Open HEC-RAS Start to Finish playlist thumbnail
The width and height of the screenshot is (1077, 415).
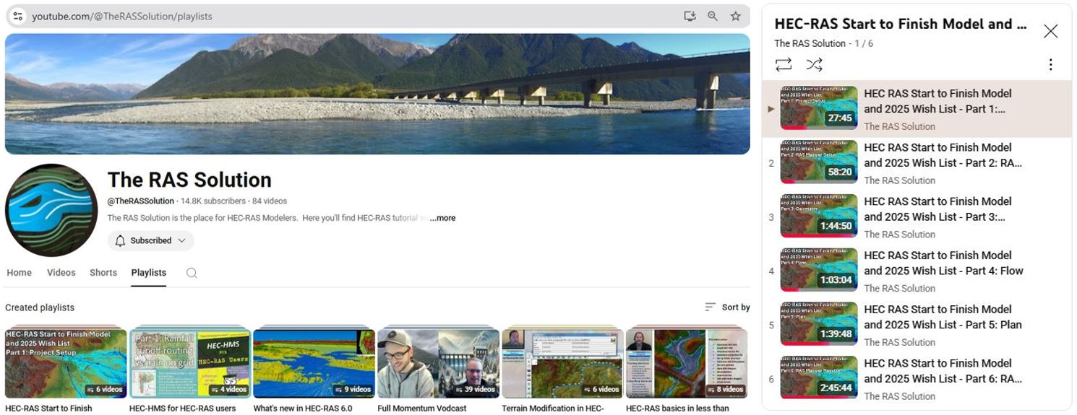[66, 363]
